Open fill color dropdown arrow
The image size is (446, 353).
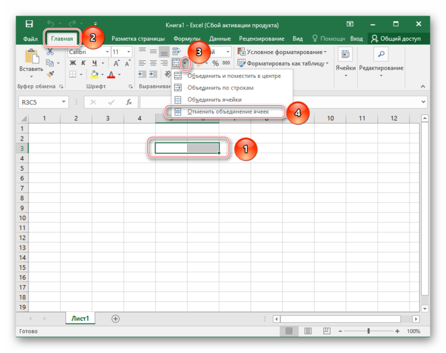coord(102,74)
